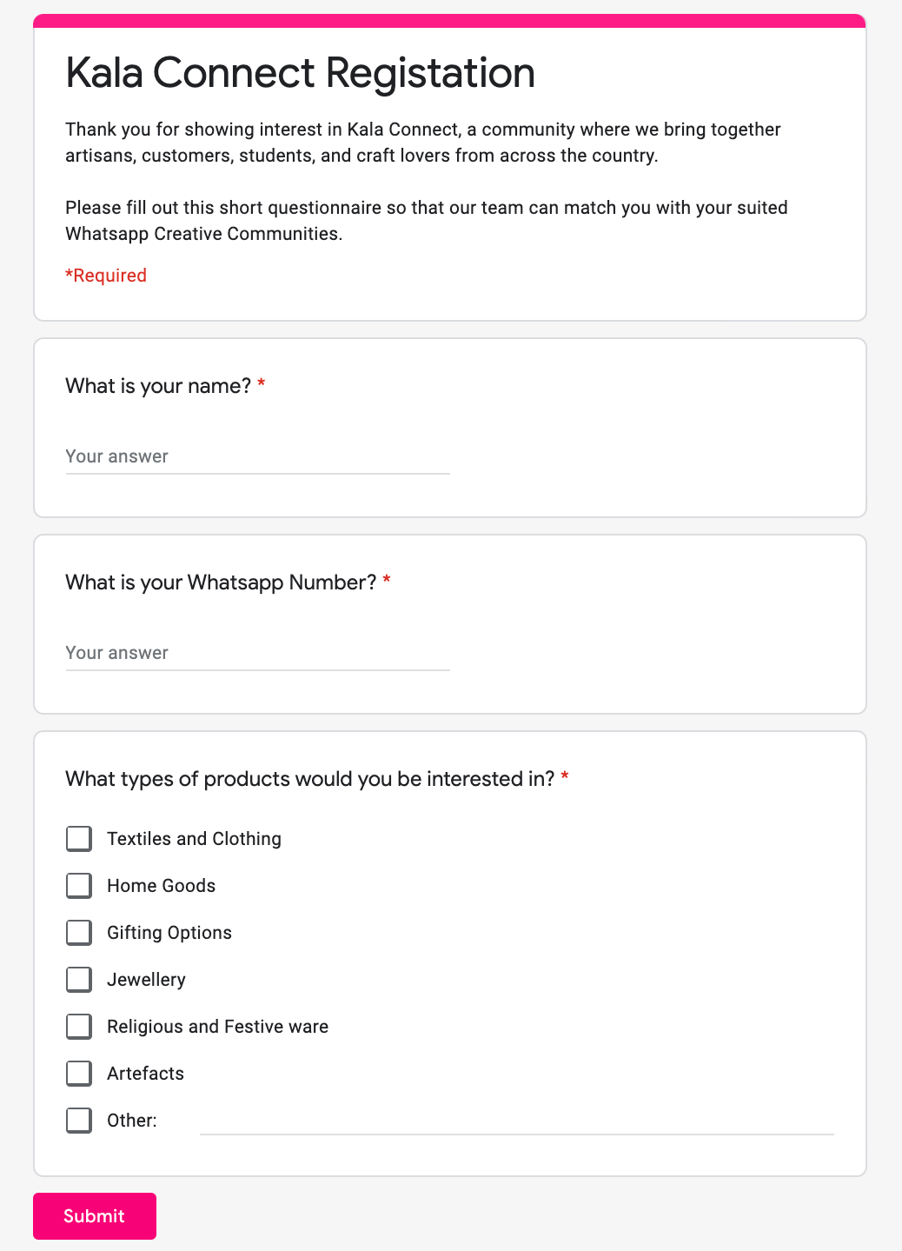Tick Religious and Festive ware checkbox

pos(79,1027)
